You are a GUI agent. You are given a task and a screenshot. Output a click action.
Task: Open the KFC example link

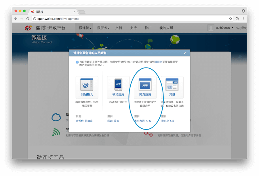pyautogui.click(x=148, y=121)
